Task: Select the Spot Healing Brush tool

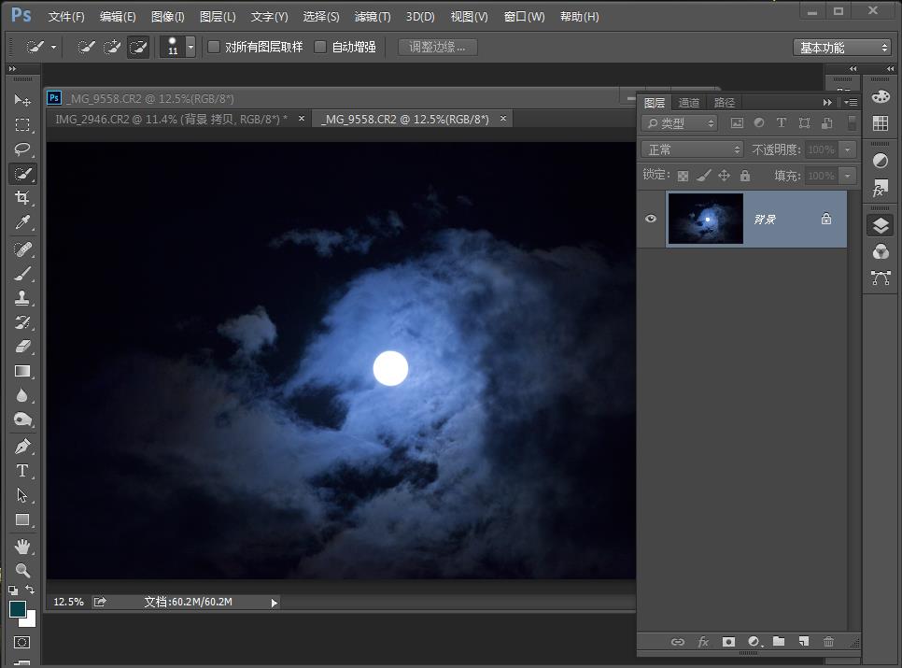Action: coord(22,249)
